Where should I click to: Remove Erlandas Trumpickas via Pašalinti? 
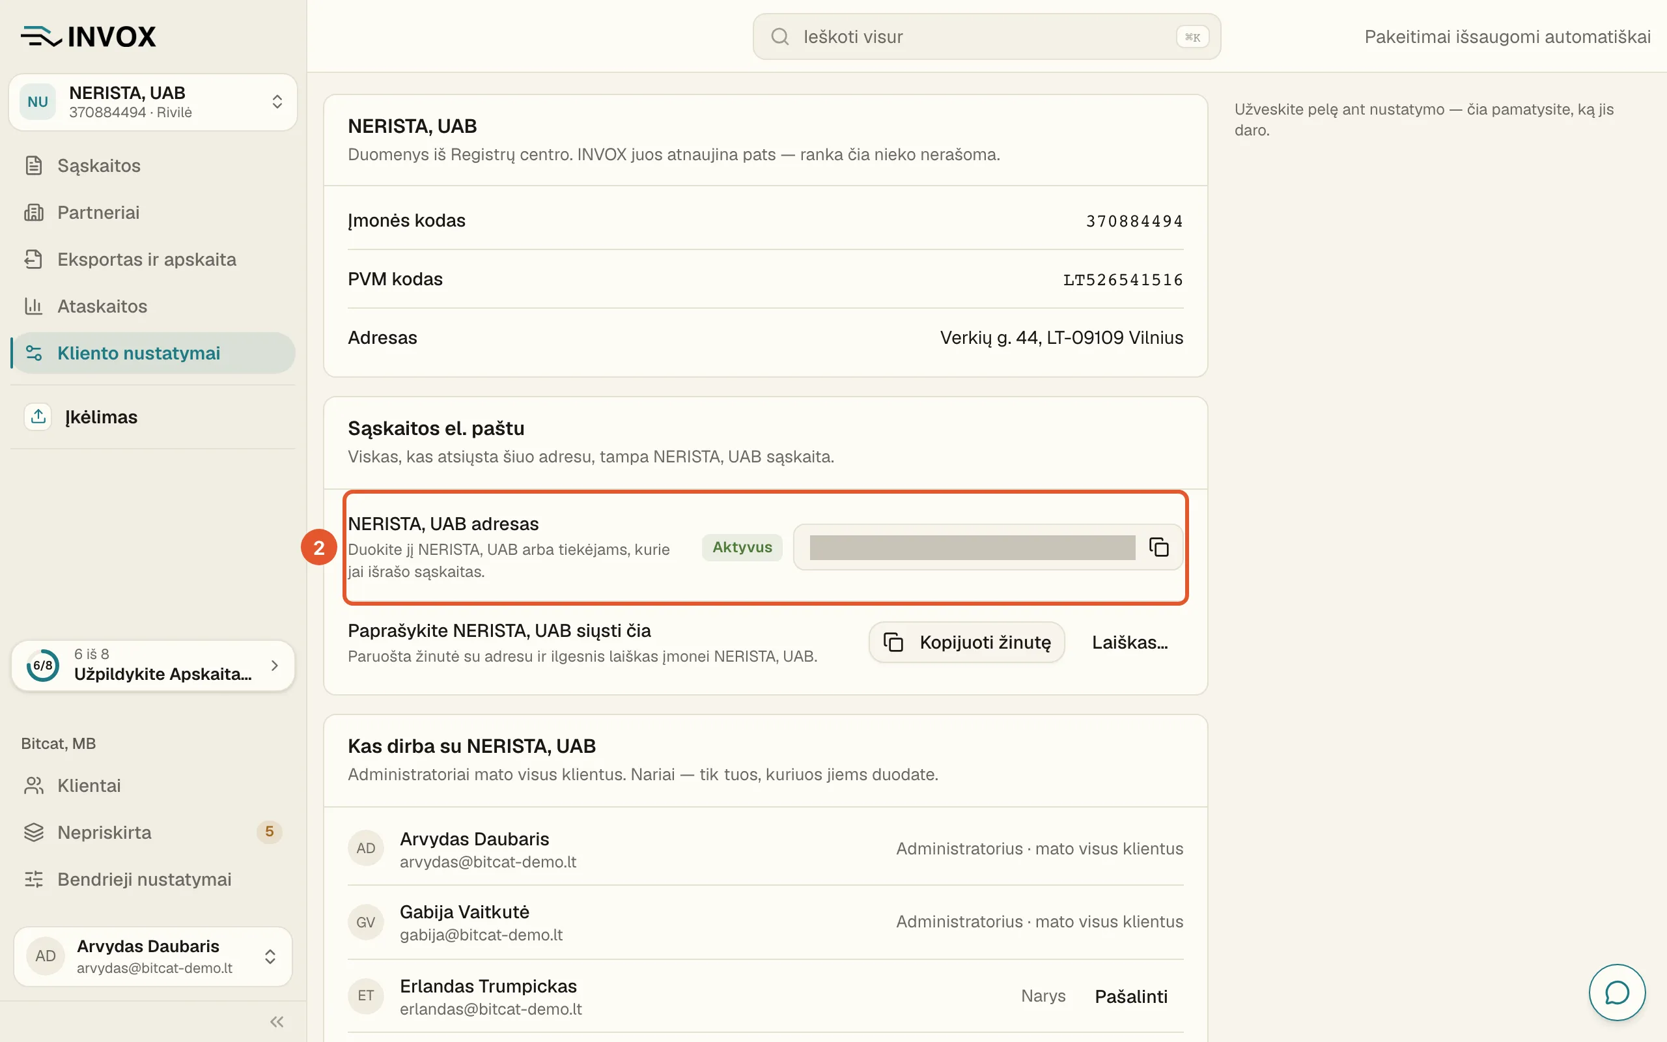(1131, 996)
